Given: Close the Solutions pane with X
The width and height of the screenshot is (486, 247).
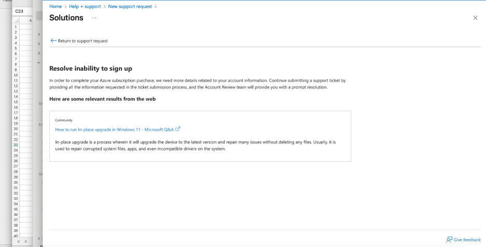Looking at the screenshot, I should point(475,18).
